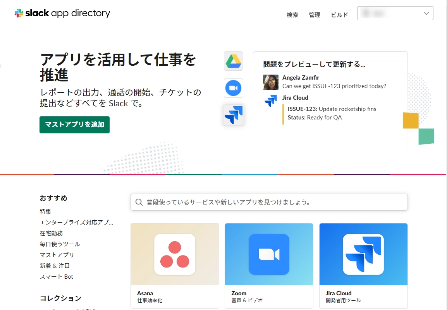Click 仕事効率化 label under Asana
Viewport: 447px width, 310px height.
(x=150, y=300)
